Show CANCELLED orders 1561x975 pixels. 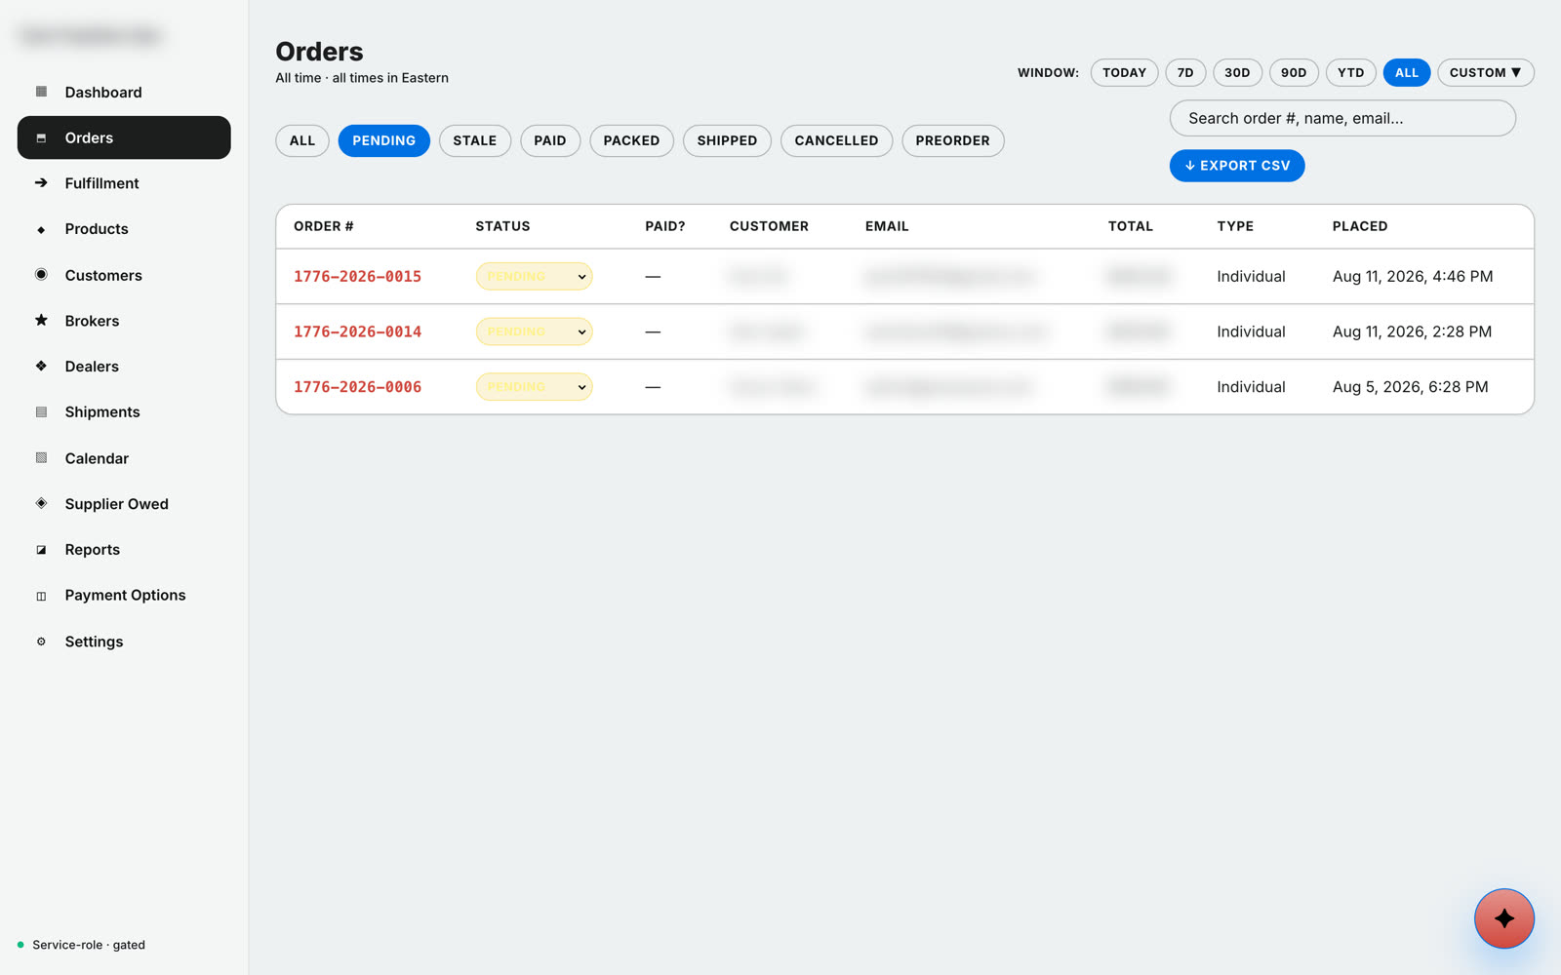pyautogui.click(x=836, y=140)
